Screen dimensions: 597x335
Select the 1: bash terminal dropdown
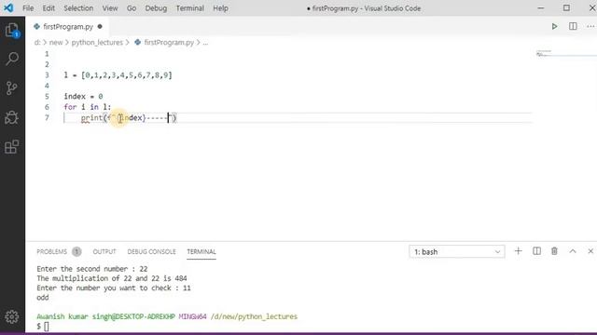tap(457, 251)
